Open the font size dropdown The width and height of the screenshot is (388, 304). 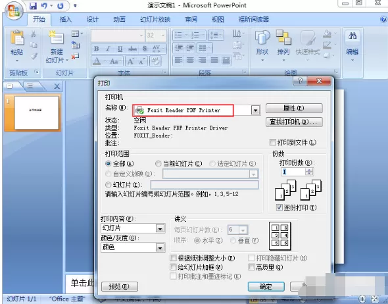tap(163, 36)
